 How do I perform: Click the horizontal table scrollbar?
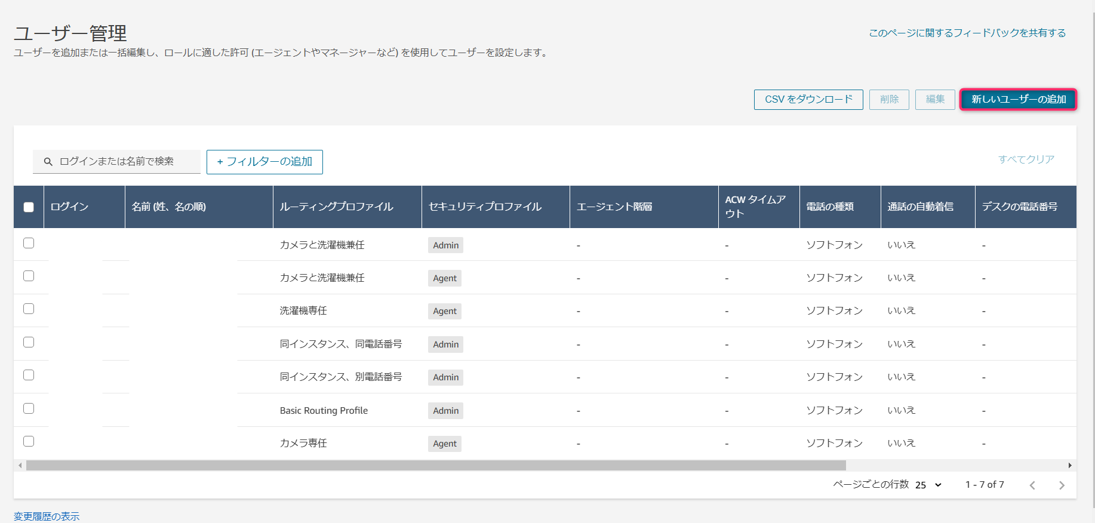(x=436, y=466)
